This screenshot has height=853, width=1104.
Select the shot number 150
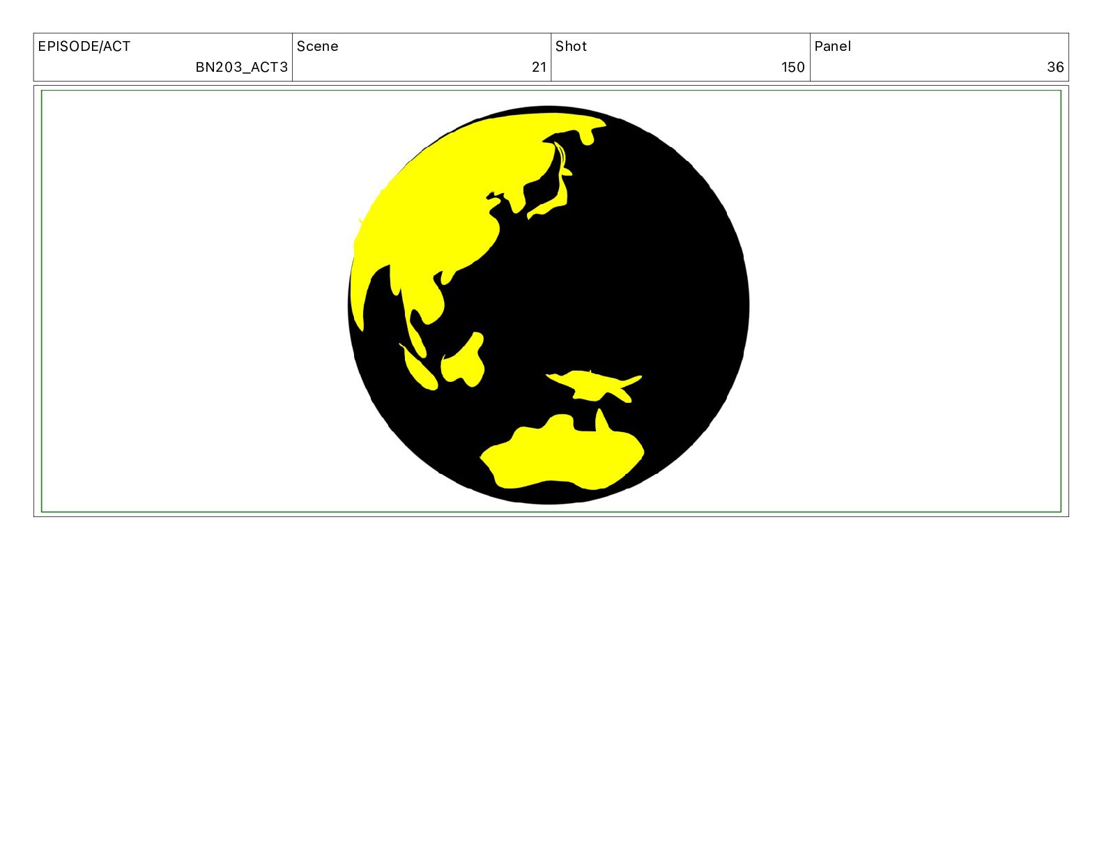pos(793,68)
